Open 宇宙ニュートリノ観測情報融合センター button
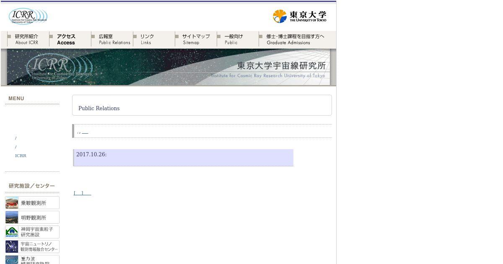The width and height of the screenshot is (503, 264). [32, 247]
